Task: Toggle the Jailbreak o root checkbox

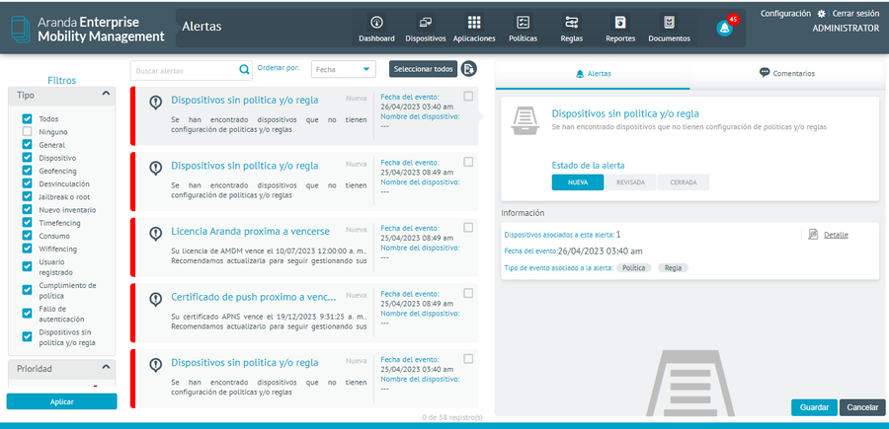Action: click(28, 196)
